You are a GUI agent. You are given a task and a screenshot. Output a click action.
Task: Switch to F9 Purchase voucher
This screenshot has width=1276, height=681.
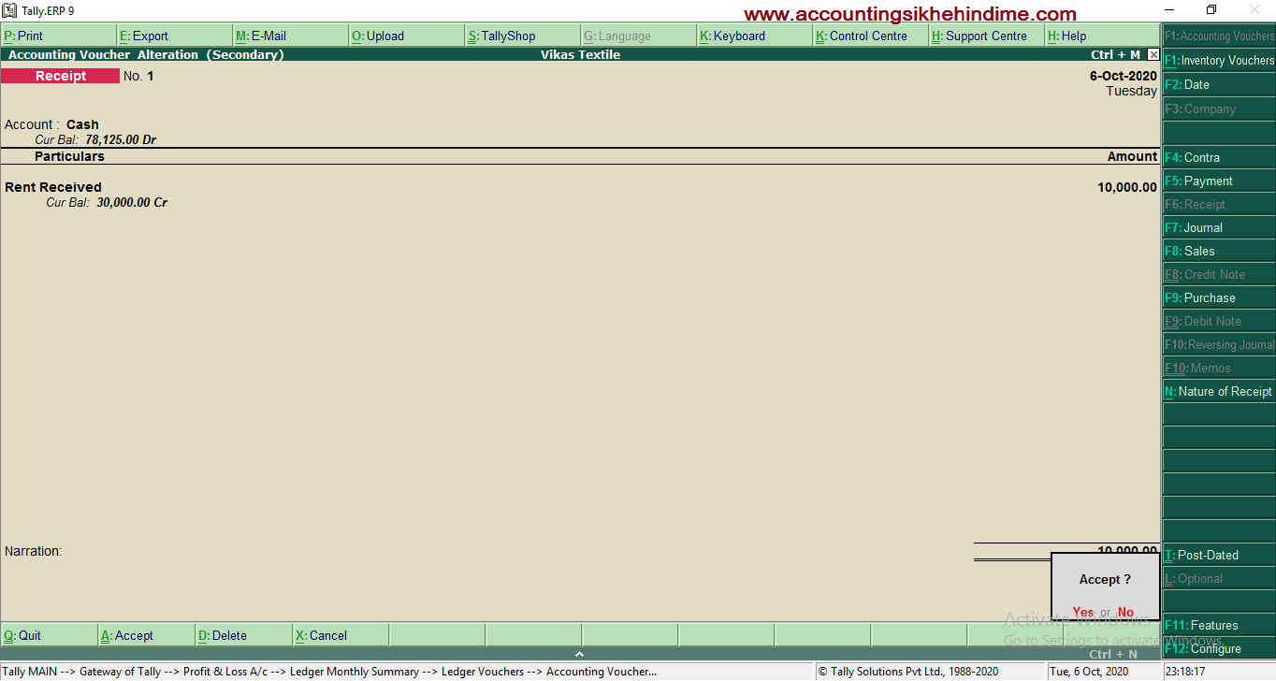tap(1219, 297)
